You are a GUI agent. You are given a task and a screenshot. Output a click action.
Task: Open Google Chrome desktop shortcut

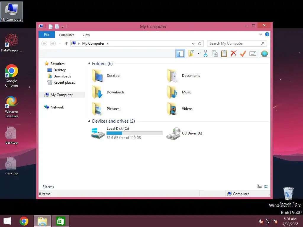[12, 76]
